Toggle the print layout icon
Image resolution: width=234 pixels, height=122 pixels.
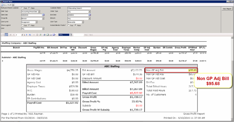[47, 35]
